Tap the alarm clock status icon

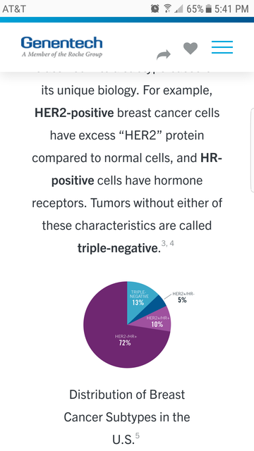pyautogui.click(x=155, y=9)
